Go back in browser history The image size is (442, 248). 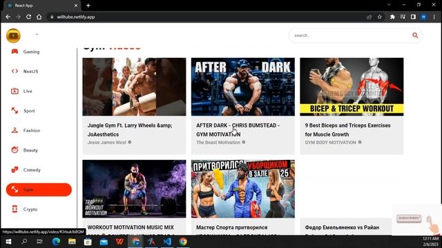[x=8, y=17]
